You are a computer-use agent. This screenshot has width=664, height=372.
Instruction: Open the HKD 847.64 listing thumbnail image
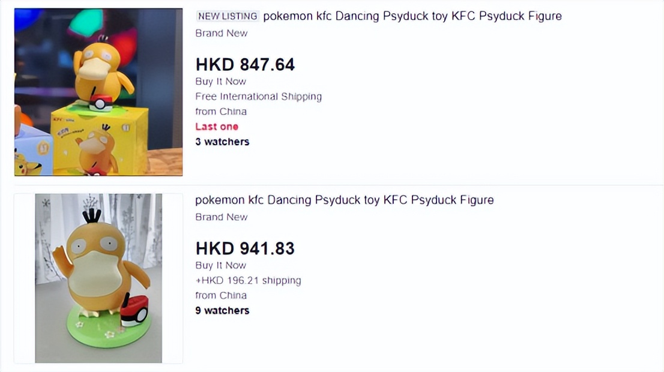pyautogui.click(x=98, y=92)
